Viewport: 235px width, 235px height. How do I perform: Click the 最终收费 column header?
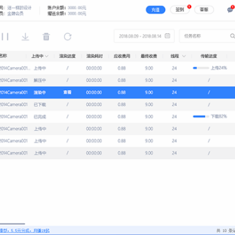click(x=149, y=56)
